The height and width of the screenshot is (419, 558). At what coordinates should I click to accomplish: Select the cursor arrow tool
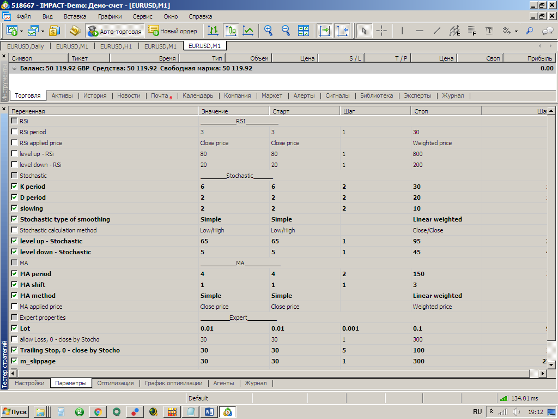tap(364, 31)
